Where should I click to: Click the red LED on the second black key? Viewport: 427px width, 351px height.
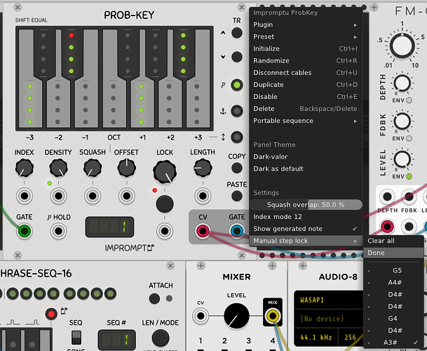coord(71,35)
